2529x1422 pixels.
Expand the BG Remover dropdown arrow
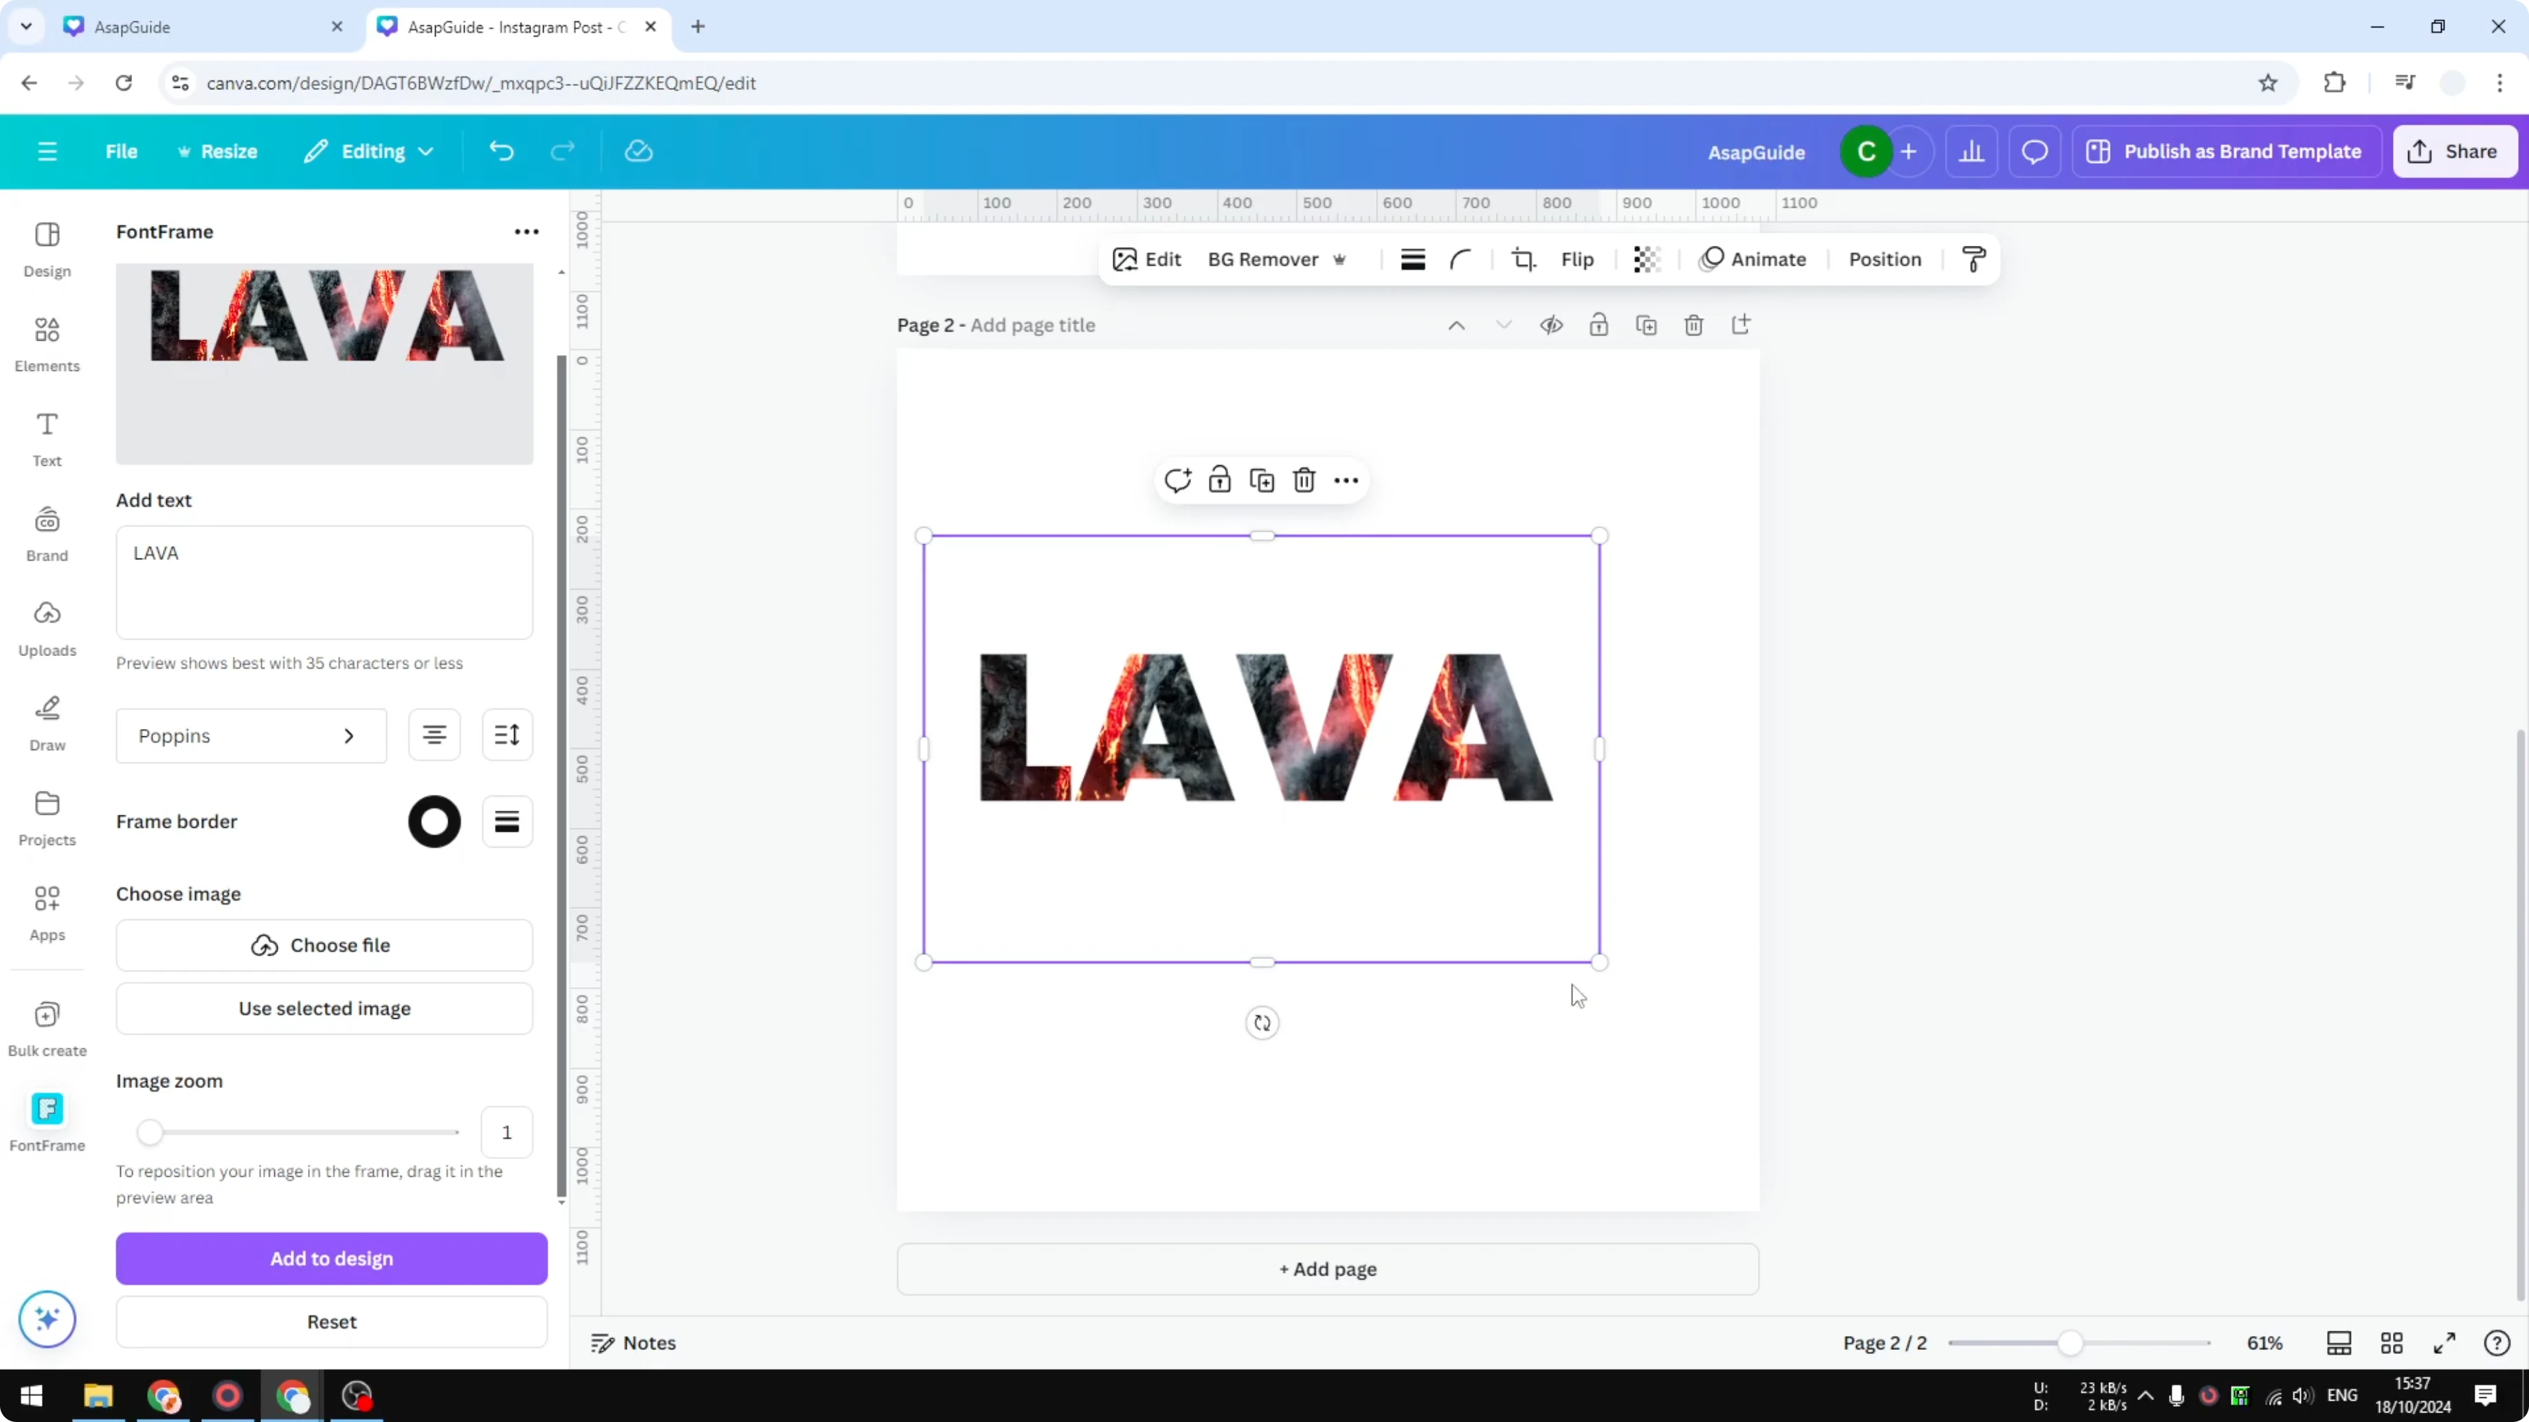coord(1341,259)
